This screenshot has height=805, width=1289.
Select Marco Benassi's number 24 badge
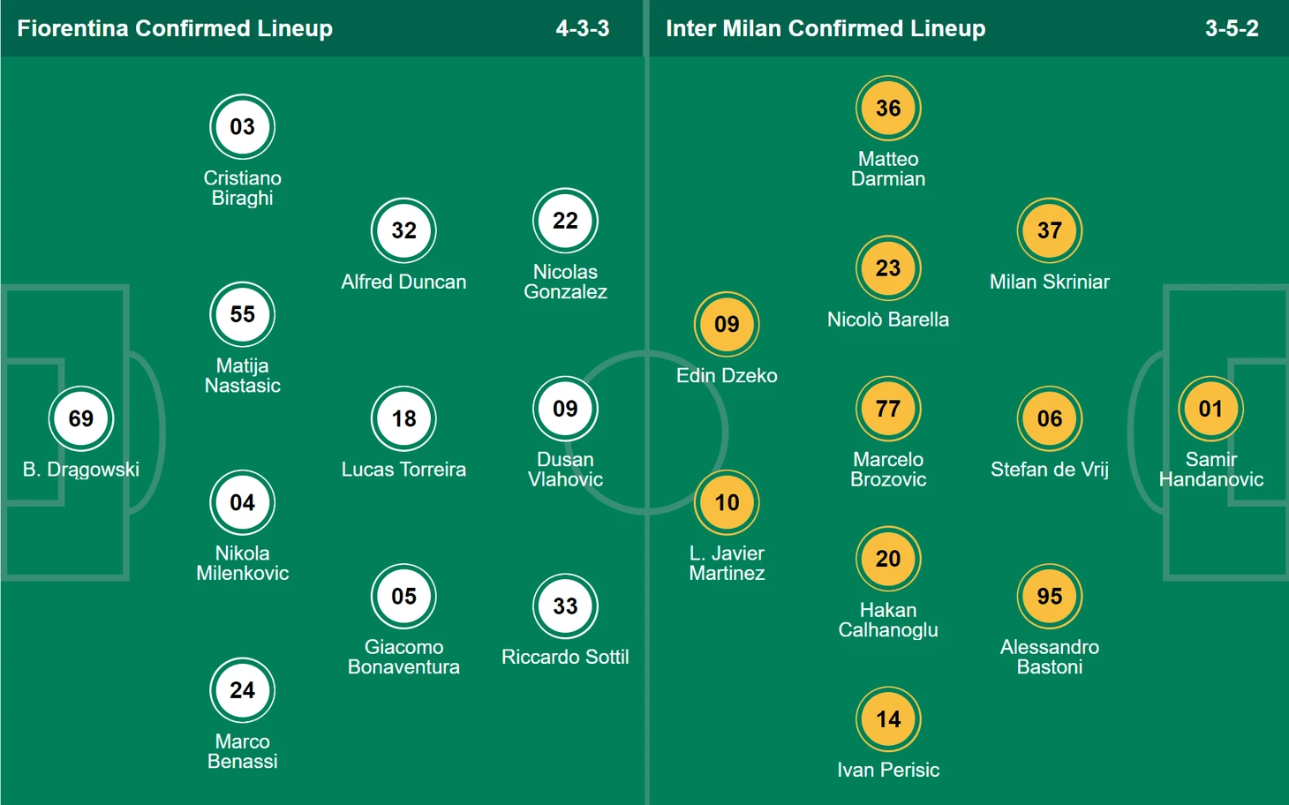[x=242, y=690]
